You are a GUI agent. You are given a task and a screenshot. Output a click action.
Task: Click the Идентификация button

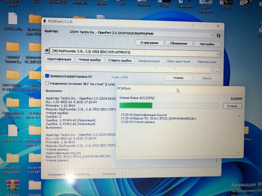click(x=59, y=60)
